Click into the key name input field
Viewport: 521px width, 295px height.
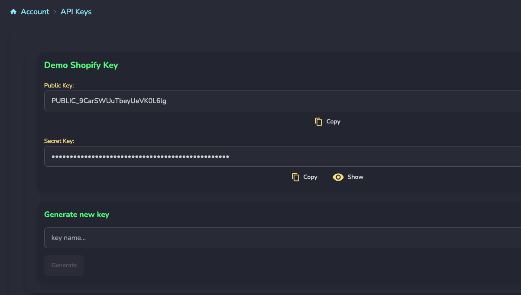173,238
